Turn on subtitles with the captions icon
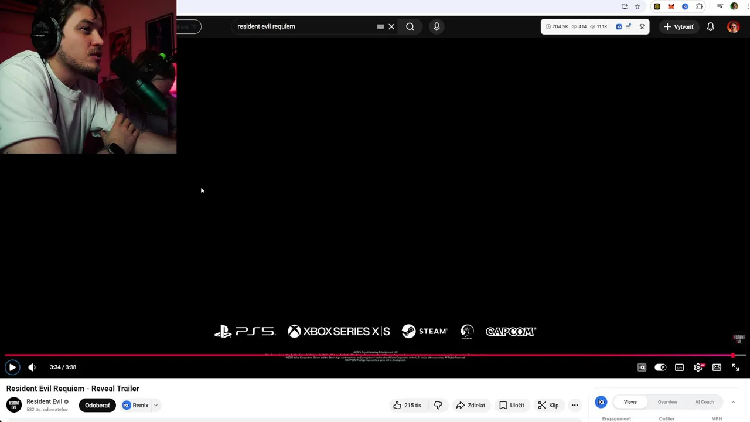Screen dimensions: 750x422 coord(679,367)
